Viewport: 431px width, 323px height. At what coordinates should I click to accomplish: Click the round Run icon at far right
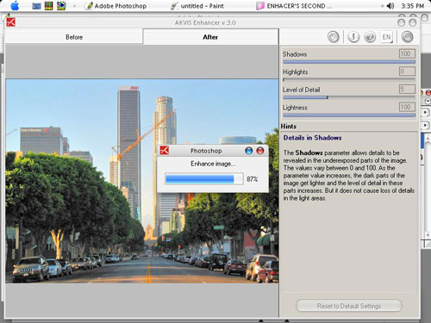407,37
